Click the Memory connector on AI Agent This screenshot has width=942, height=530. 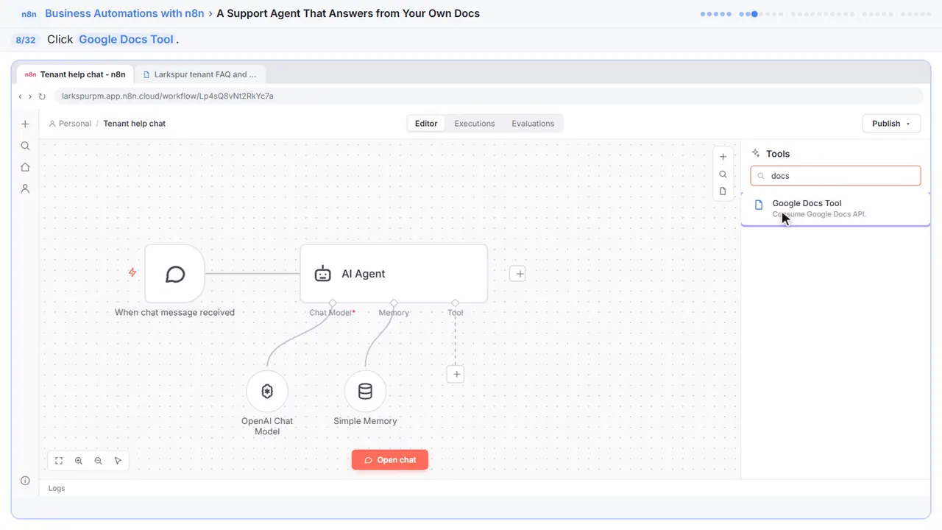tap(394, 303)
